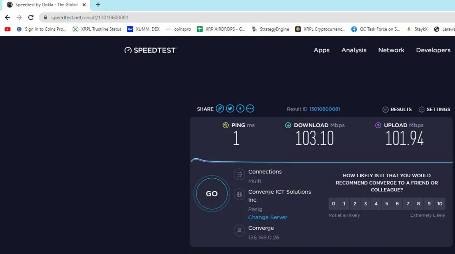Image resolution: width=455 pixels, height=254 pixels.
Task: Click the IP address 136.158.0.26
Action: click(264, 237)
